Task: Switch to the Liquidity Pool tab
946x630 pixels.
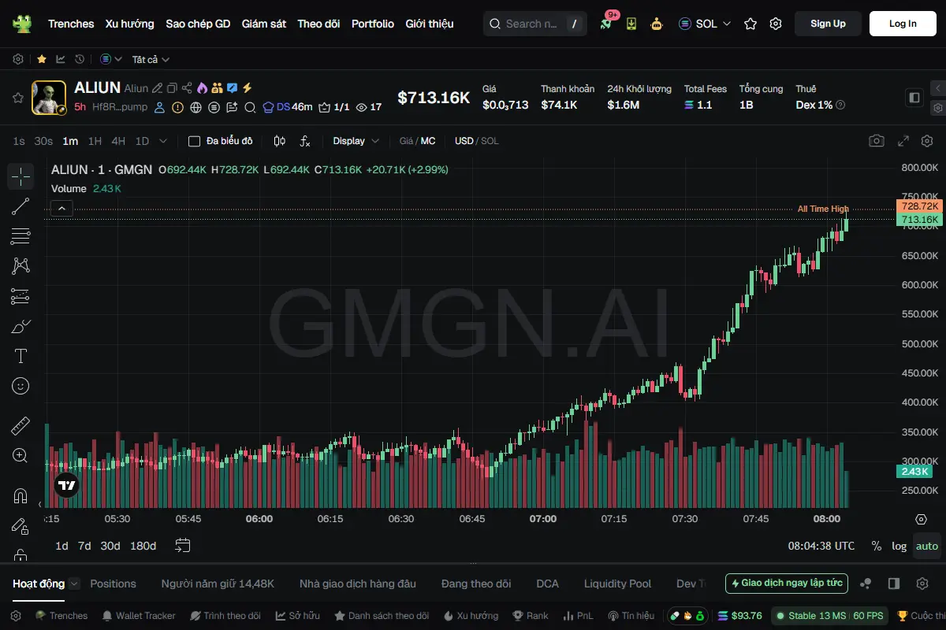Action: point(617,584)
